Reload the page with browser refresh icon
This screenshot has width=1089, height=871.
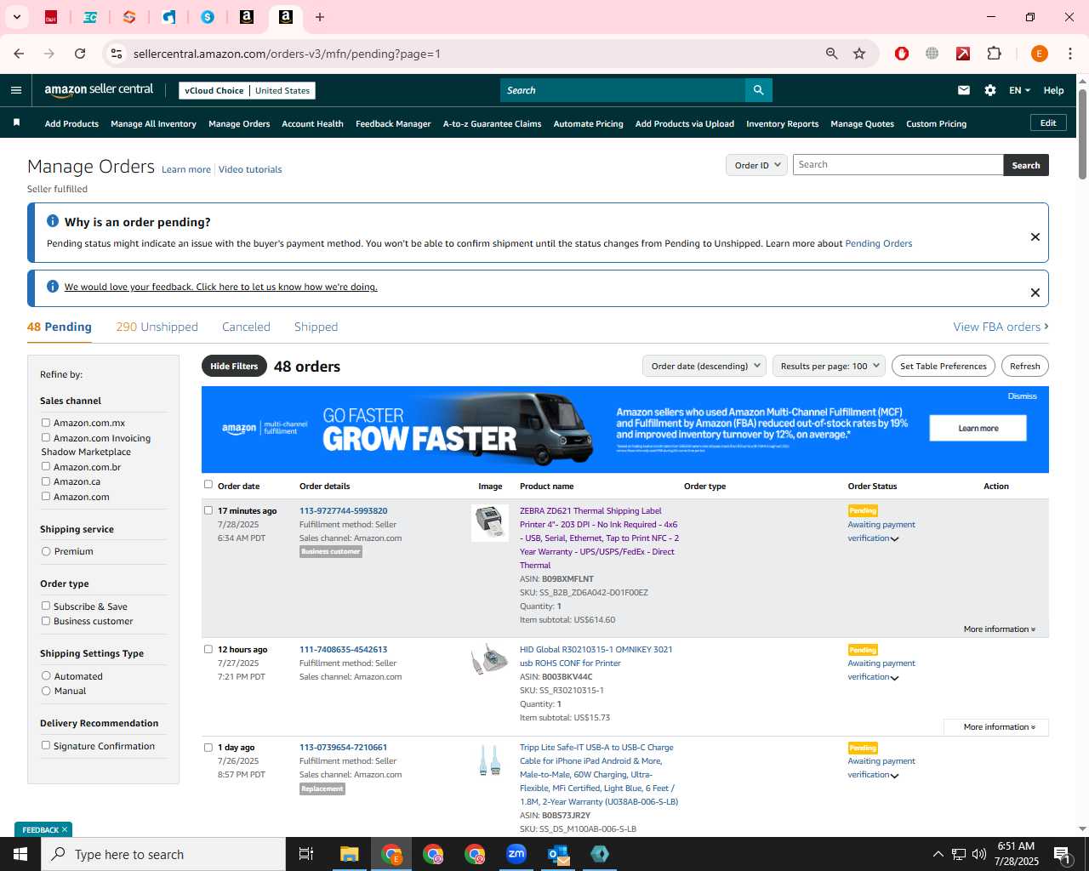pos(80,54)
